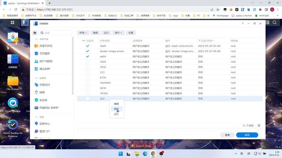Viewport: 282px width, 158px height.
Task: Choose 删除 in the context menu
Action: (x=116, y=109)
